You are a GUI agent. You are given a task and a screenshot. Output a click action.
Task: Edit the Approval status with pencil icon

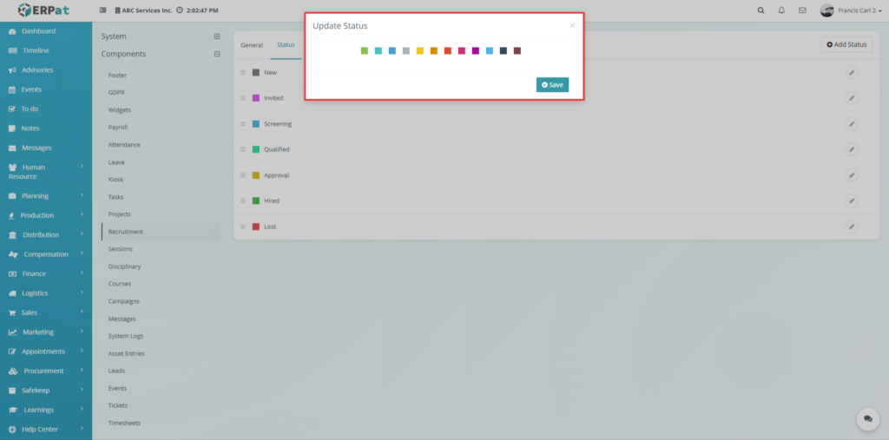point(852,175)
